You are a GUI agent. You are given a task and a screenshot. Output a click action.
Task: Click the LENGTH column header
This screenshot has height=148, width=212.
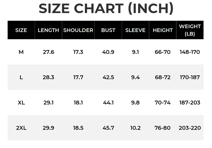tap(48, 30)
